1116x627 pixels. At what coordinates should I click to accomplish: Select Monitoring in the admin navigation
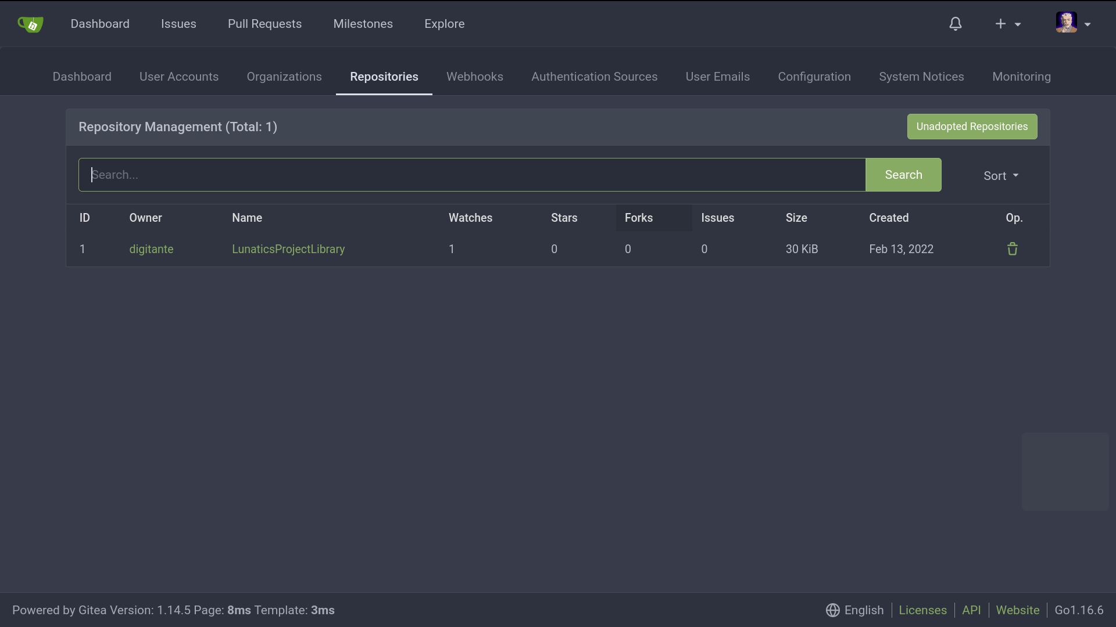pos(1021,77)
